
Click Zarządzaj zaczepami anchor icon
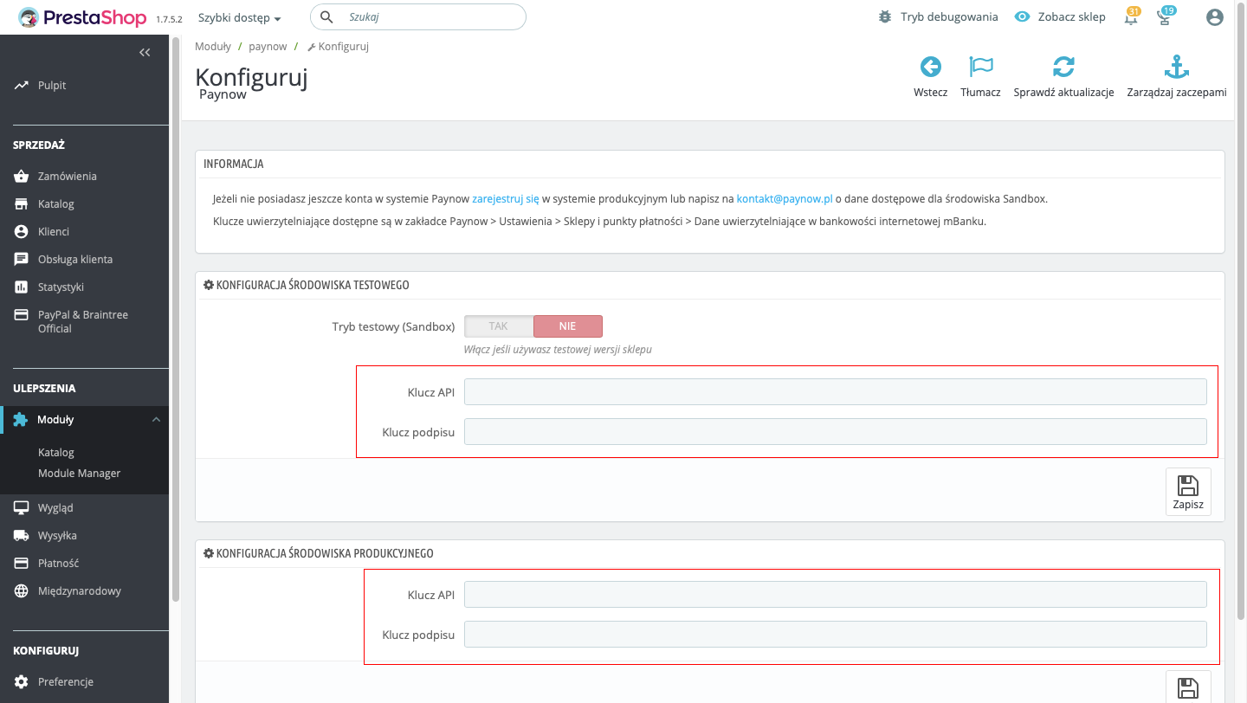1176,67
